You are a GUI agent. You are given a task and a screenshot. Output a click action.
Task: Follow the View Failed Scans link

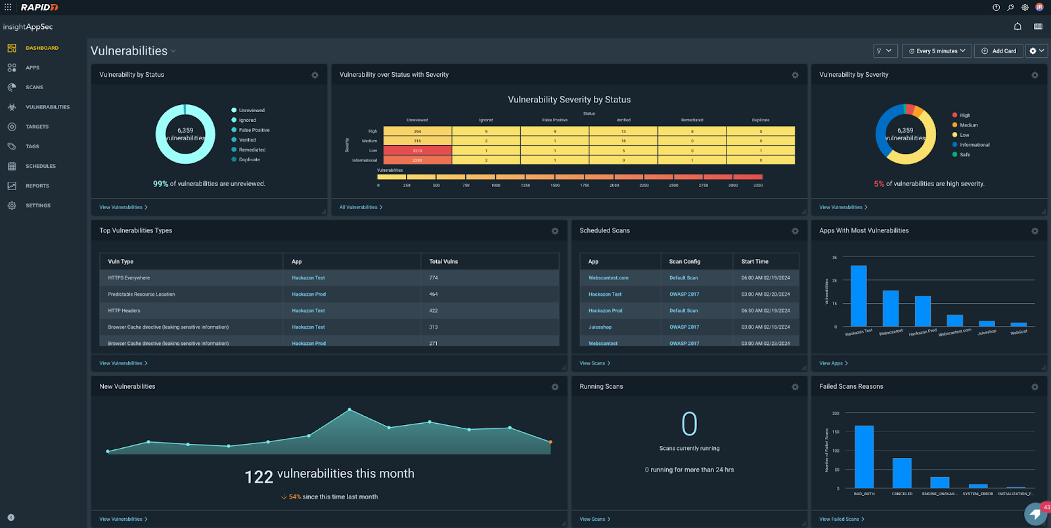841,519
